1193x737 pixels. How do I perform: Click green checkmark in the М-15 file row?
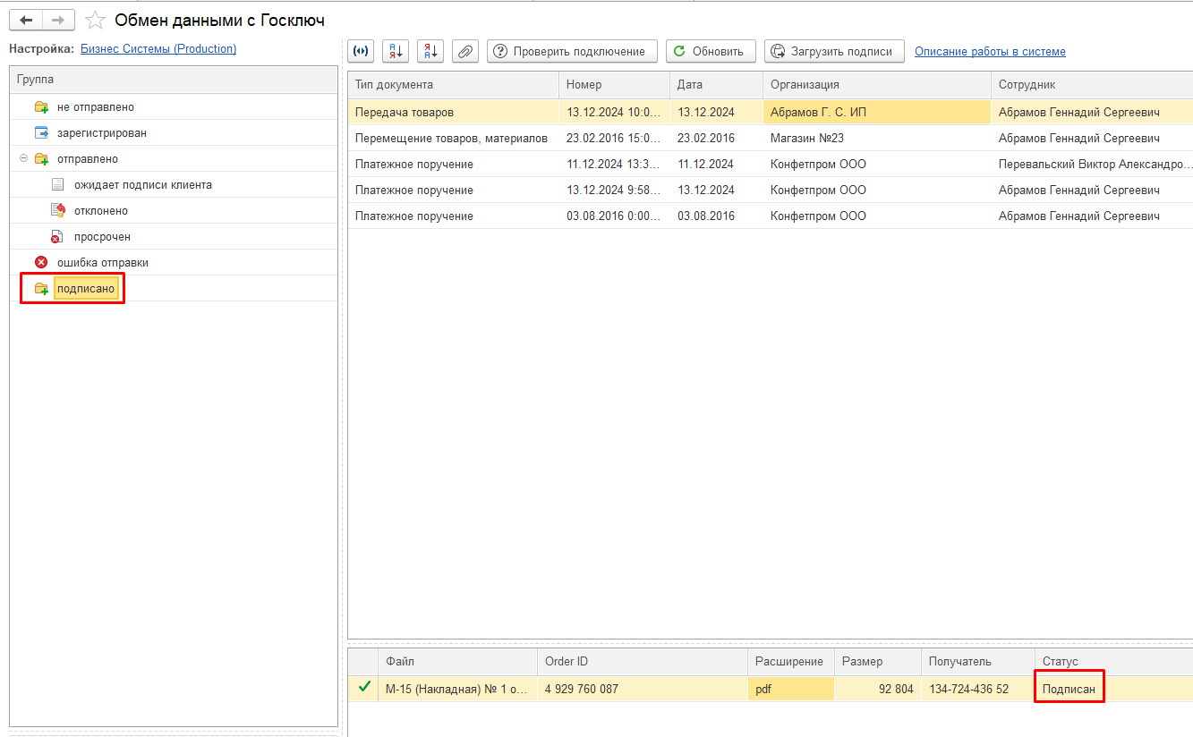click(363, 688)
